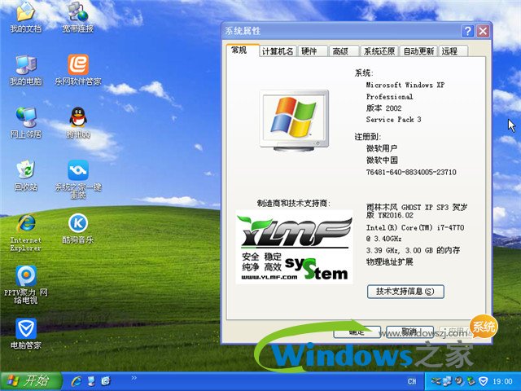521x391 pixels.
Task: Select the 我的电脑 desktop icon
Action: (25, 70)
